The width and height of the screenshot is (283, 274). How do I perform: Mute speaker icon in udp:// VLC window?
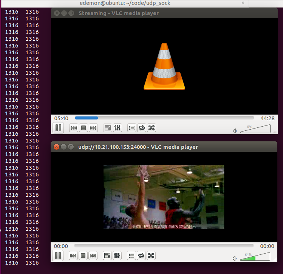point(235,259)
